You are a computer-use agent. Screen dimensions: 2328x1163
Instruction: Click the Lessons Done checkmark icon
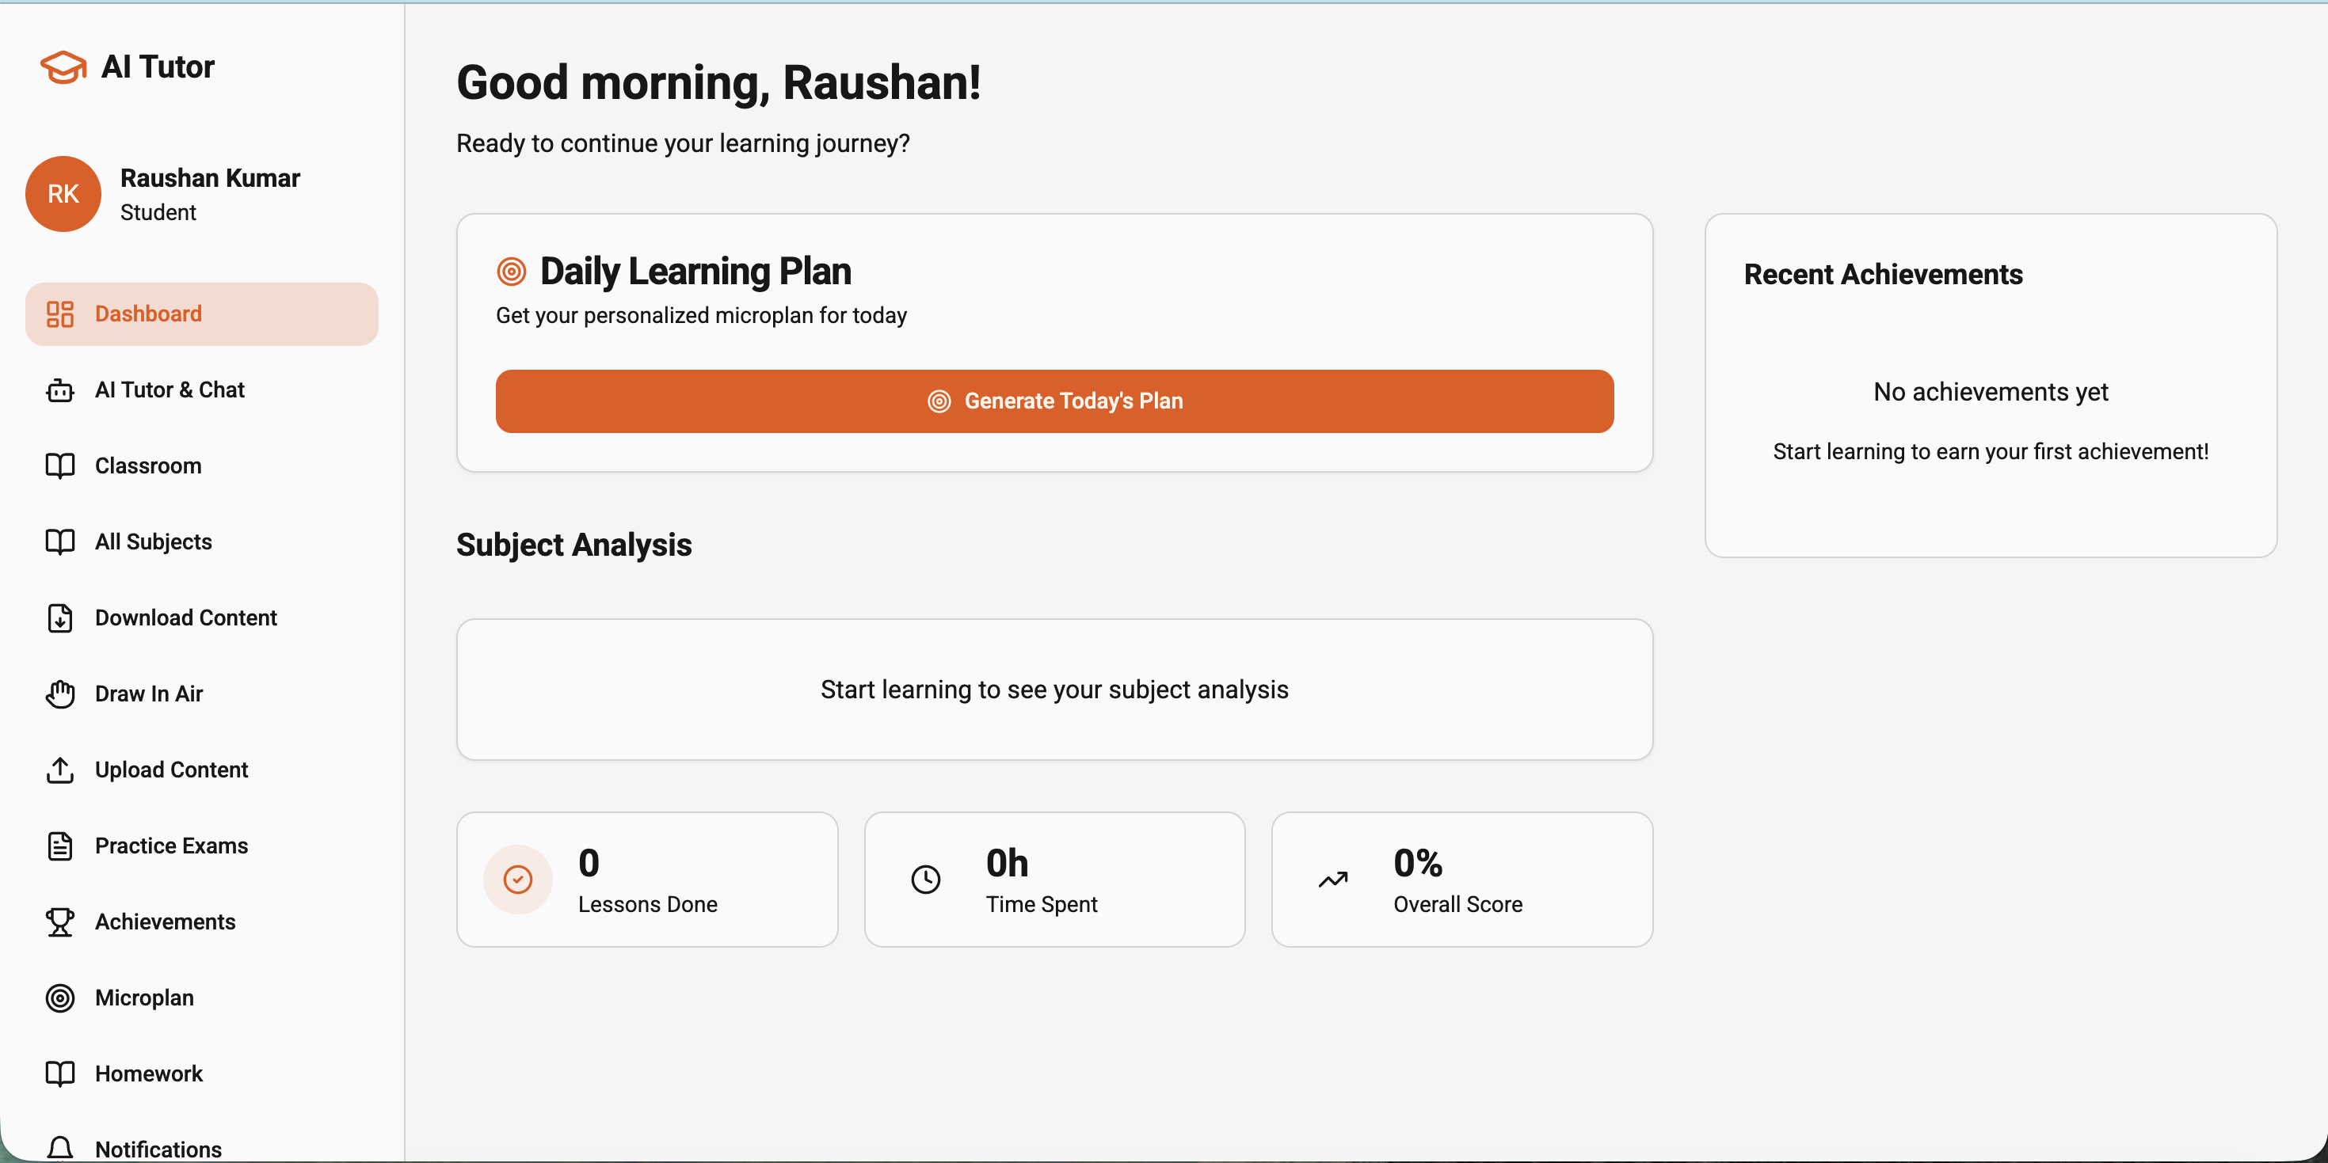[518, 880]
